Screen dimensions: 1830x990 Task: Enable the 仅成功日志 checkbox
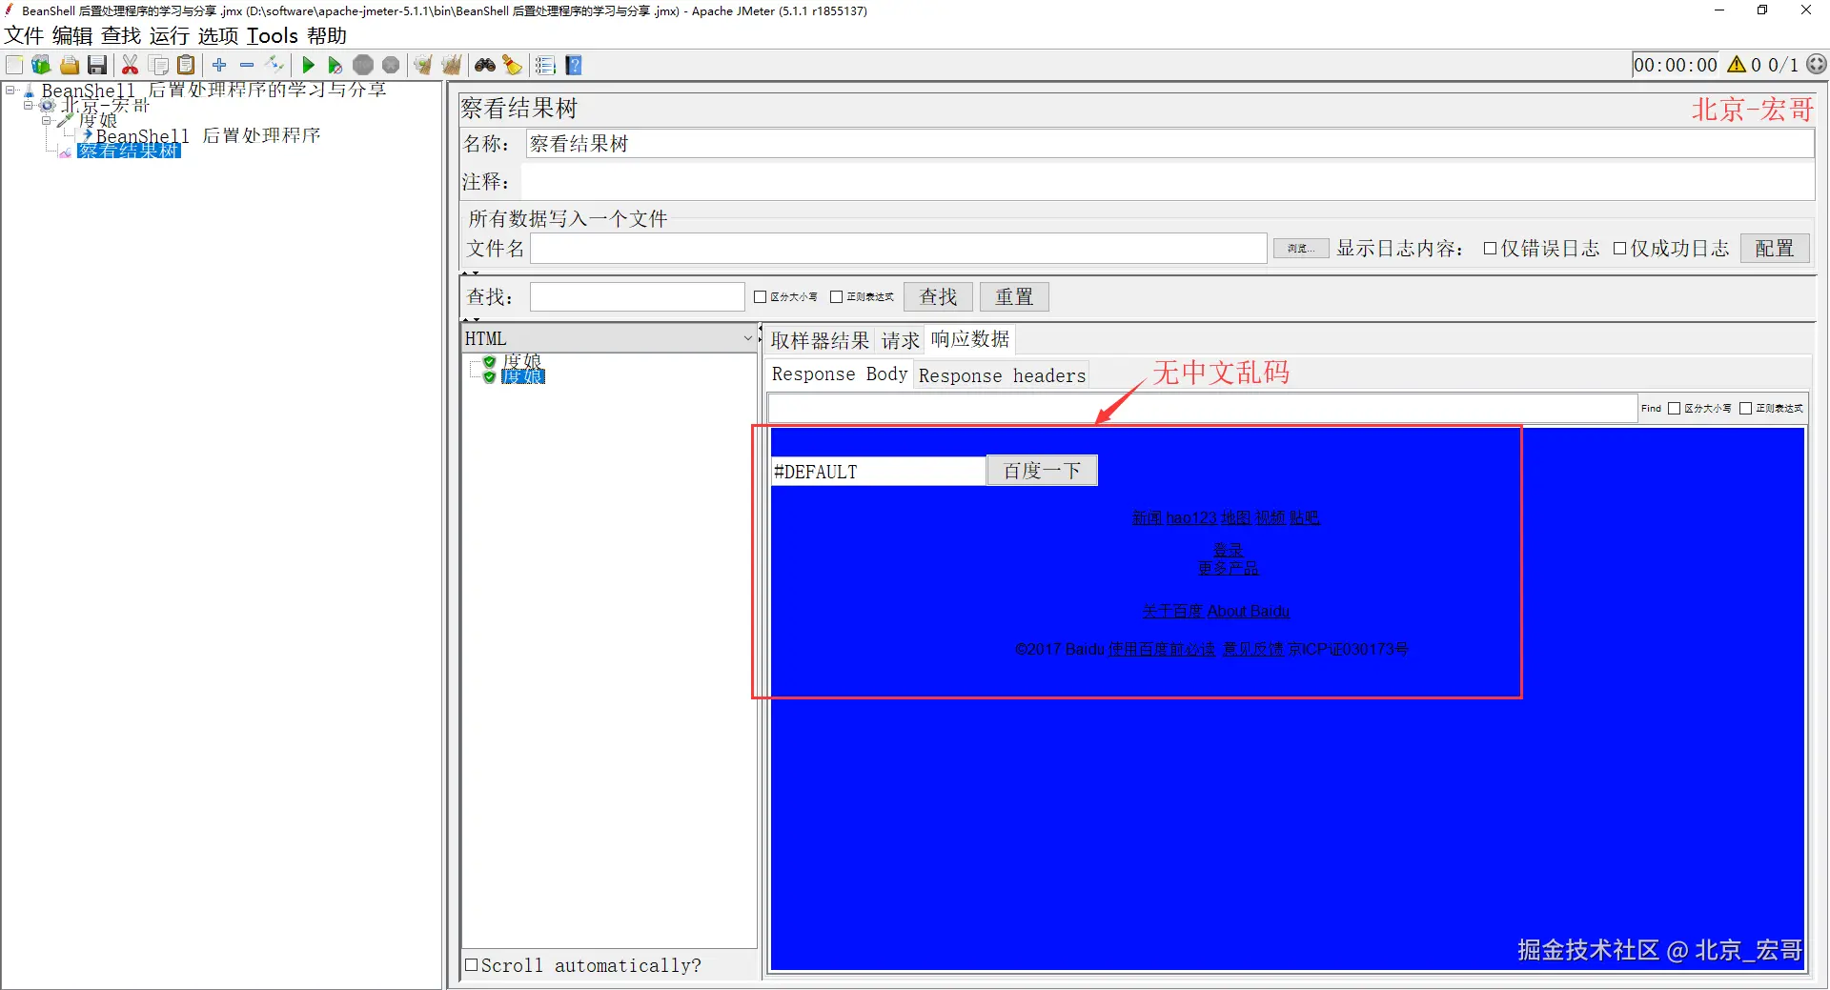coord(1619,249)
